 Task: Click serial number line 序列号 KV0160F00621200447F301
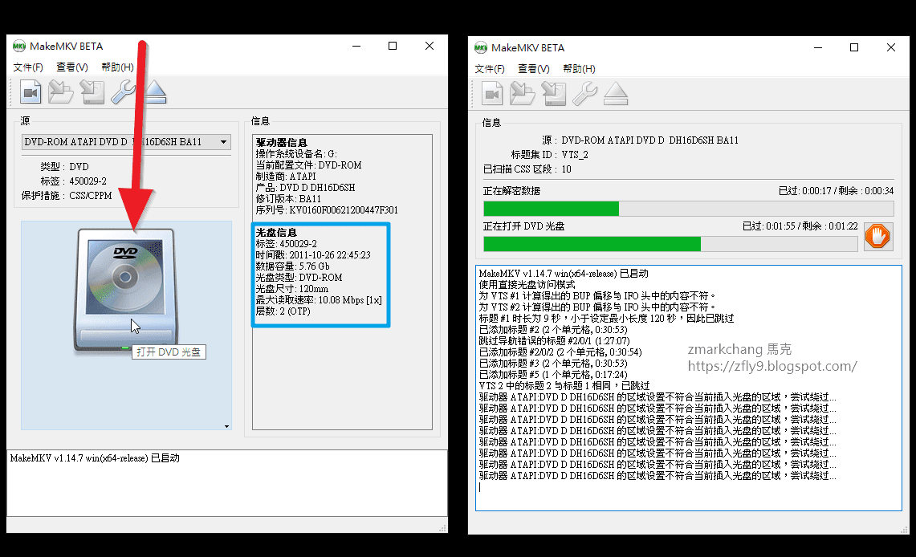pos(327,210)
